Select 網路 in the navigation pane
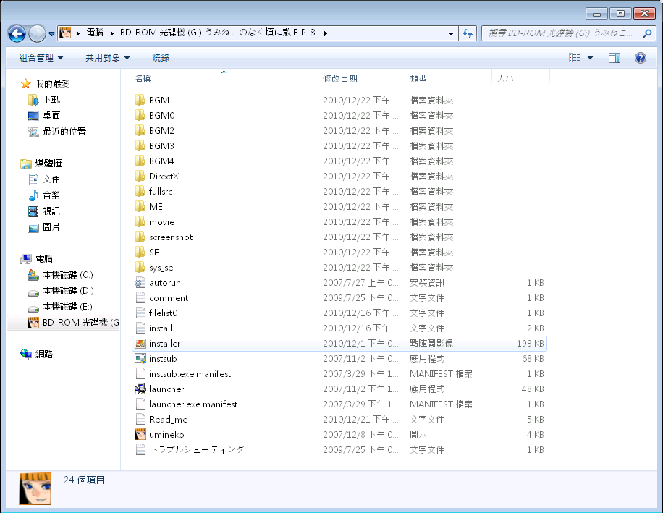663x513 pixels. pos(37,354)
